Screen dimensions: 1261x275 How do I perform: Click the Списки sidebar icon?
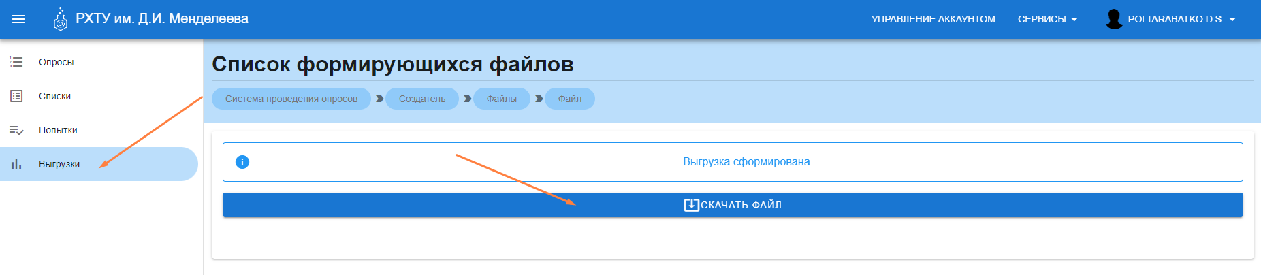16,96
